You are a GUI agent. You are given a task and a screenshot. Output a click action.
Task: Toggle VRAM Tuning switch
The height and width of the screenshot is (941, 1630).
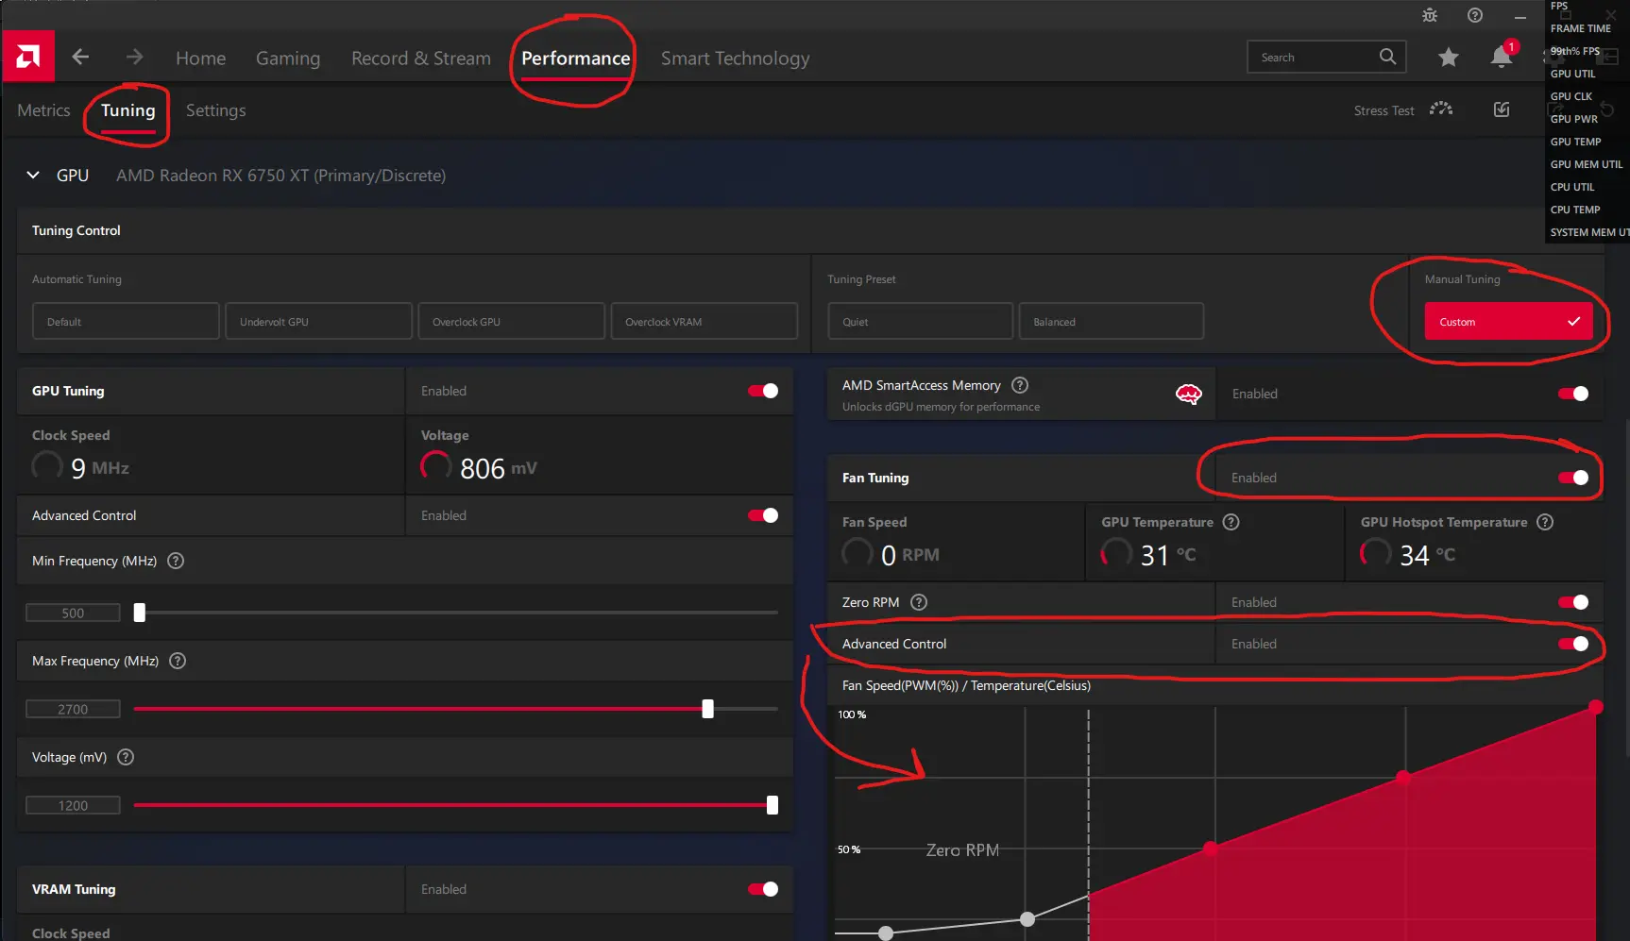[763, 889]
